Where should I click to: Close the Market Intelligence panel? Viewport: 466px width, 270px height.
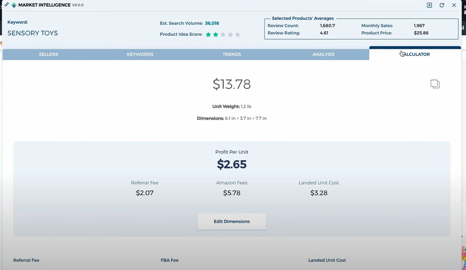(x=454, y=5)
